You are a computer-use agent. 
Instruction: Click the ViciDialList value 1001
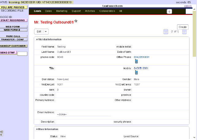(60, 84)
